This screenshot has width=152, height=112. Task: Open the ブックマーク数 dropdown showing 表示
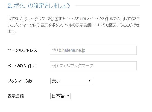coord(71,81)
